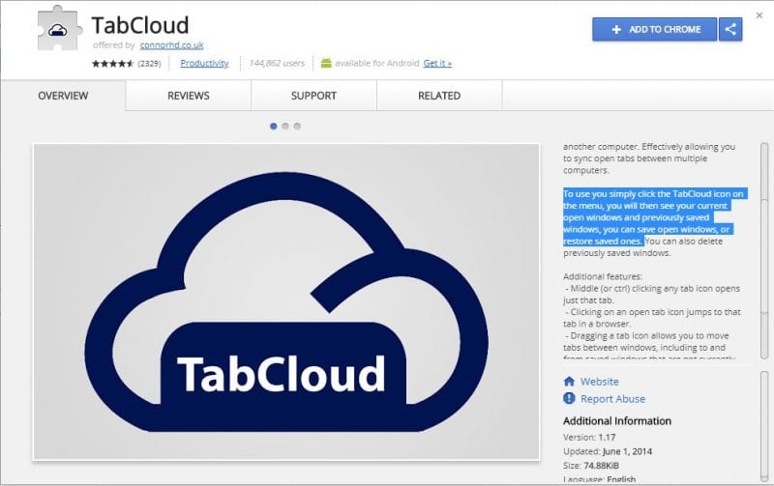The height and width of the screenshot is (486, 774).
Task: Click the TabCloud puzzle-piece extension icon
Action: point(58,28)
